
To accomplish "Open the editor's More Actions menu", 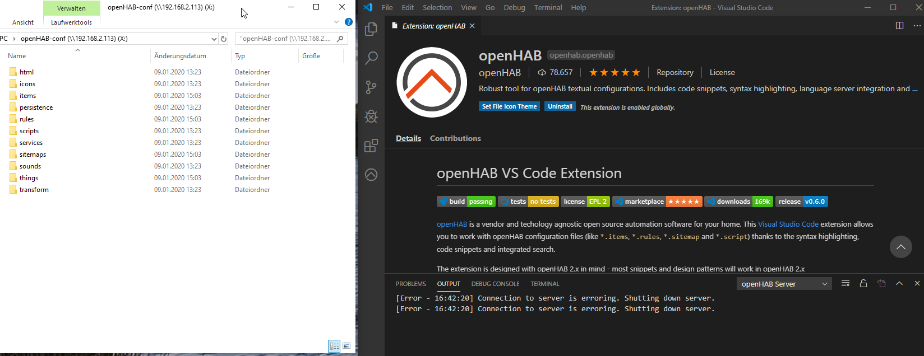I will coord(917,26).
